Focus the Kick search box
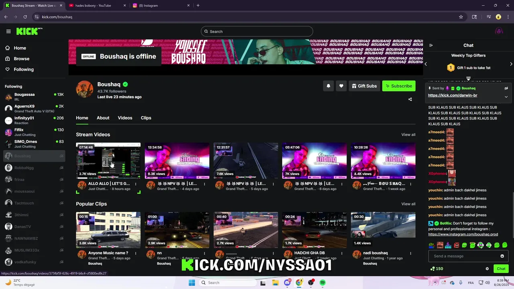Image resolution: width=514 pixels, height=289 pixels. (x=257, y=31)
